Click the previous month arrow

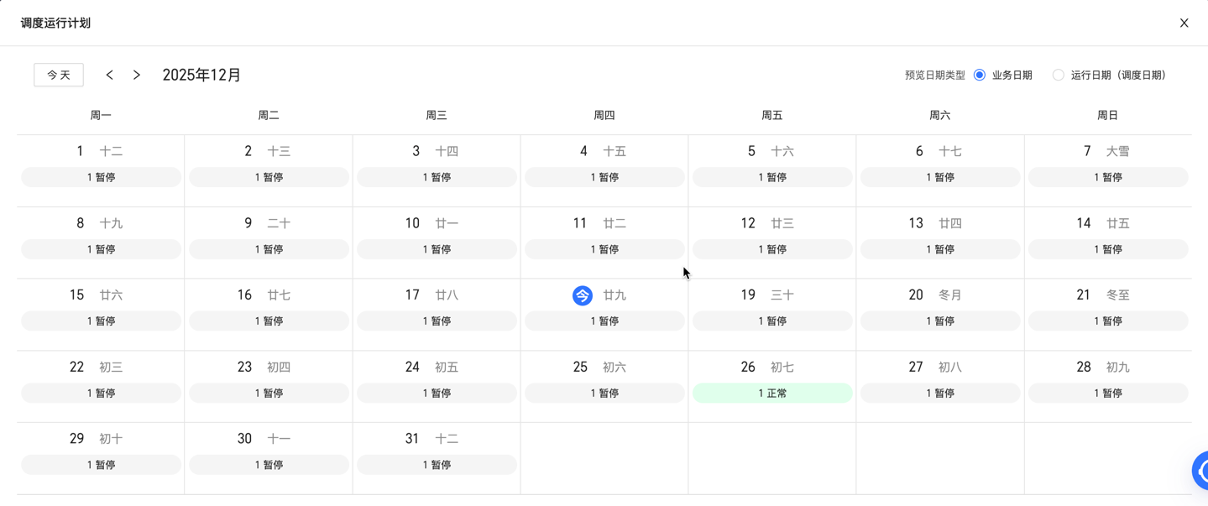110,75
